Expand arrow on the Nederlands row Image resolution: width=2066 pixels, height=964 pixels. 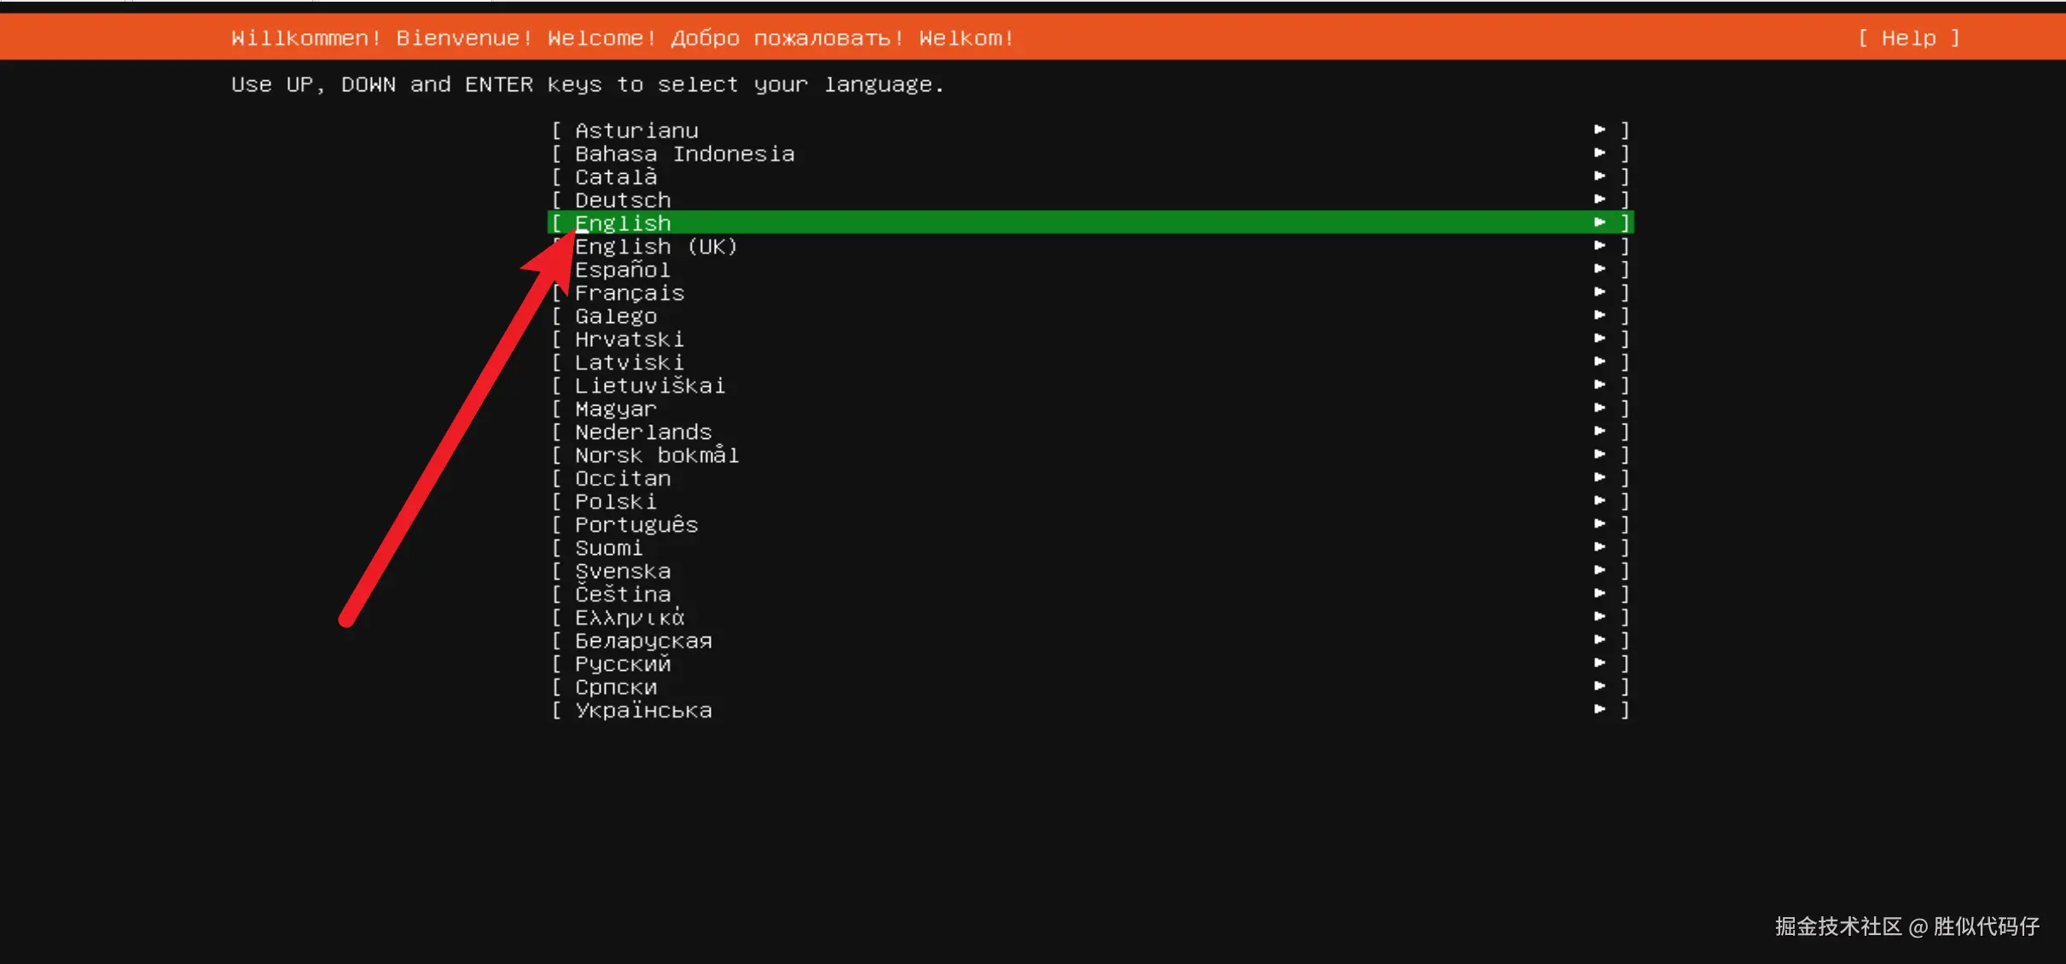[x=1599, y=431]
